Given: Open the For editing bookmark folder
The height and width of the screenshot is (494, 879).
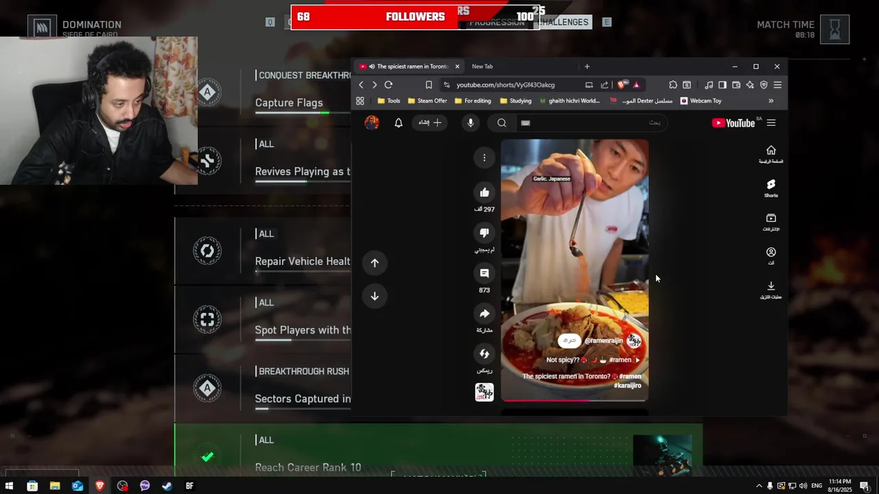Looking at the screenshot, I should [x=472, y=101].
